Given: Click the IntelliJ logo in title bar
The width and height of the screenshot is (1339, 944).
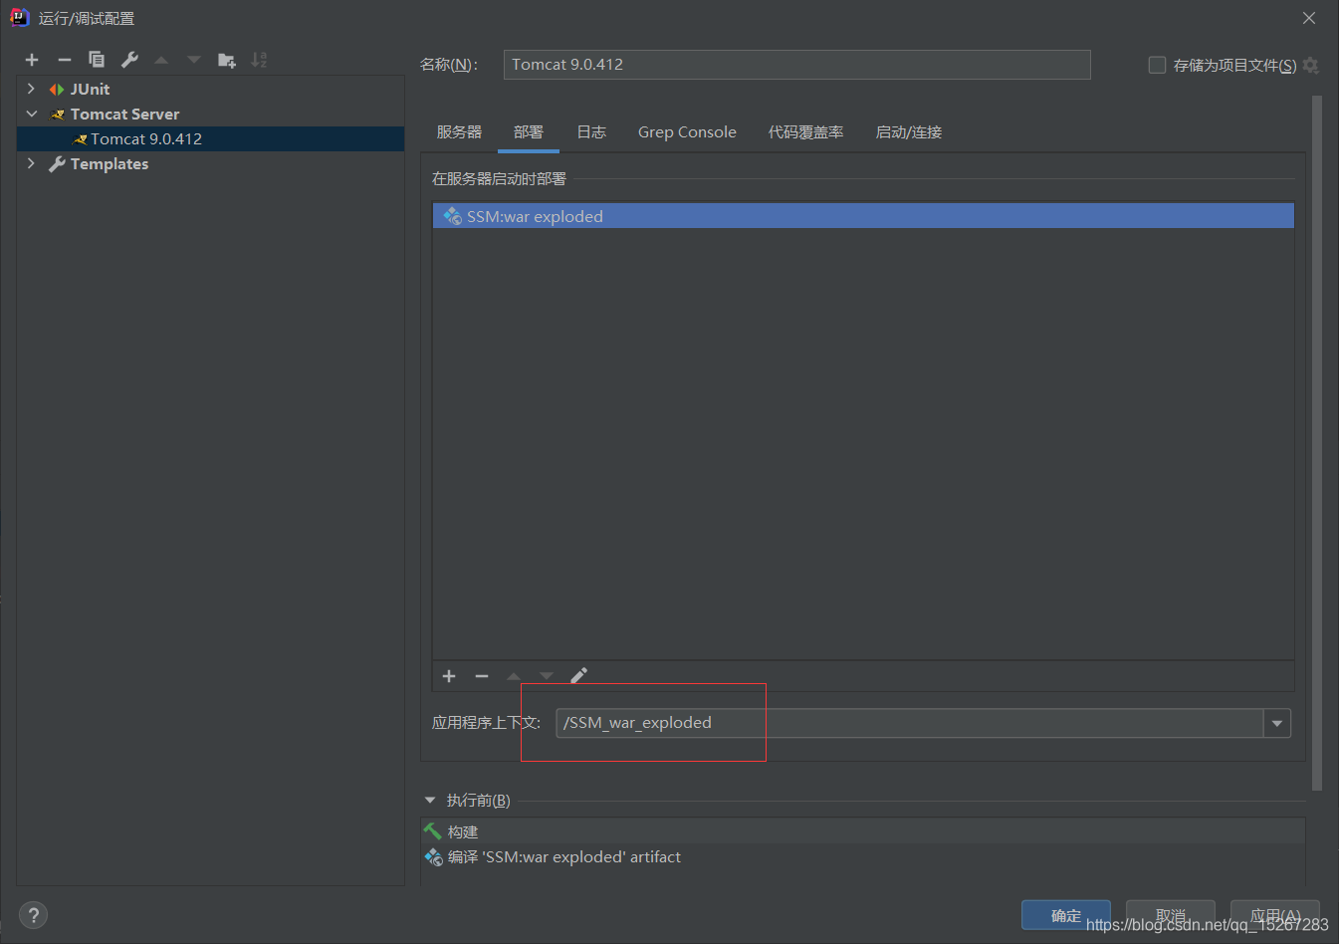Looking at the screenshot, I should [x=19, y=17].
